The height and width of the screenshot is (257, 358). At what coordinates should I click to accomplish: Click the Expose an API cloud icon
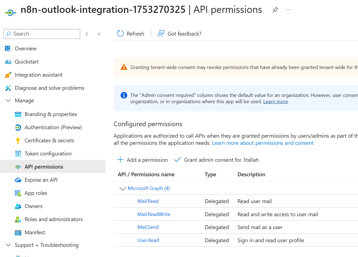(x=18, y=180)
